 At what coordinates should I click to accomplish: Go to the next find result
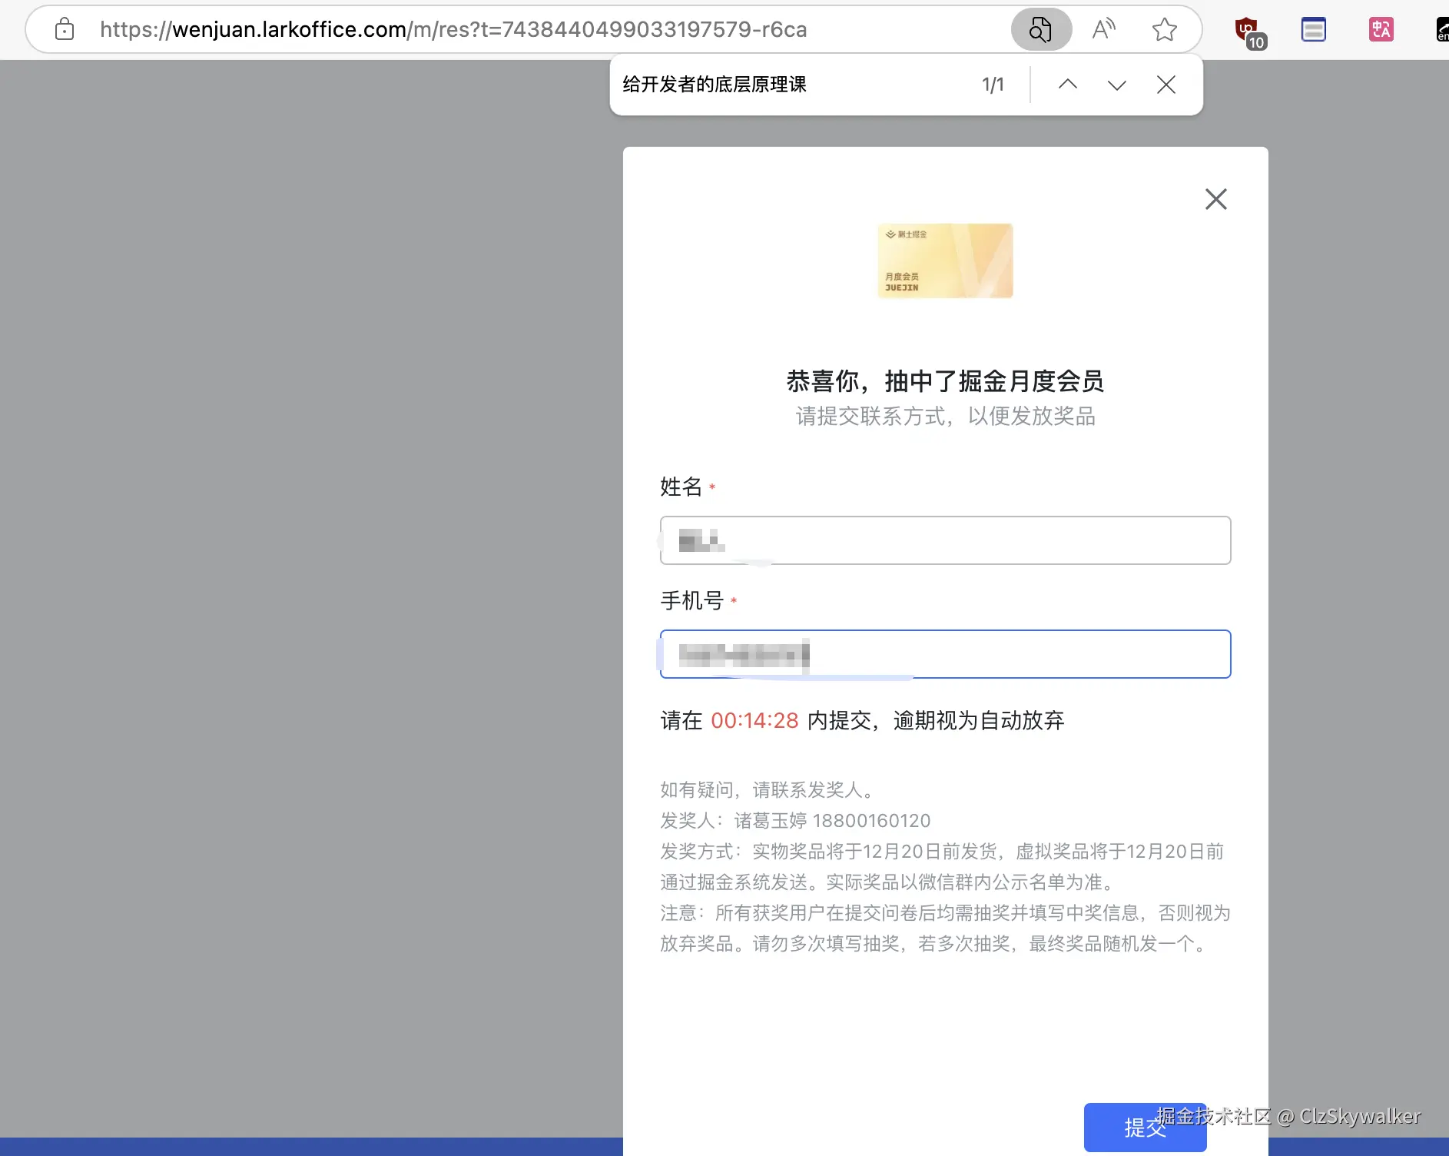(x=1117, y=85)
